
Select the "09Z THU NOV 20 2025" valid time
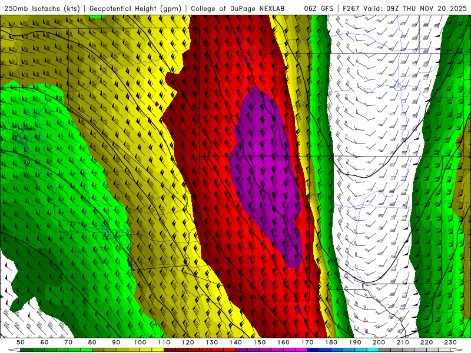coord(426,8)
